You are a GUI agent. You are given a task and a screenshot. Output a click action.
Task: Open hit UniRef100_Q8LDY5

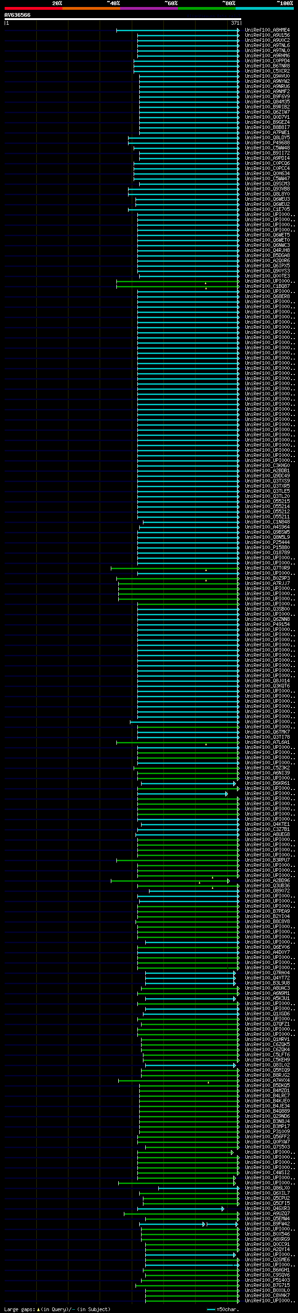point(267,137)
